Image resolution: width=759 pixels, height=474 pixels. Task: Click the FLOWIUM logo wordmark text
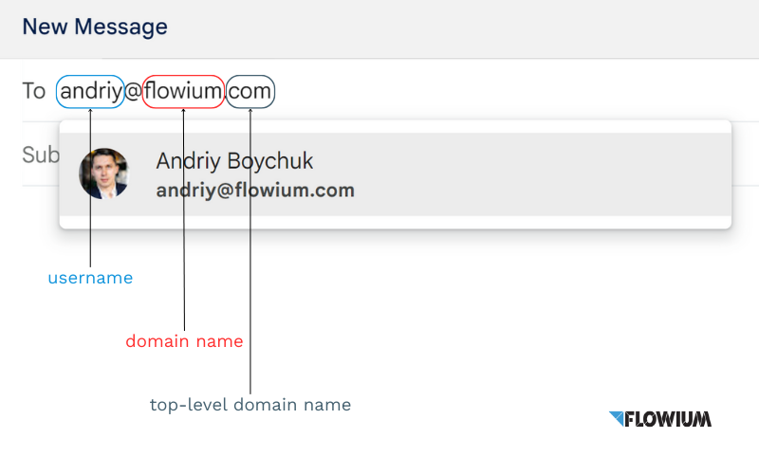tap(669, 419)
